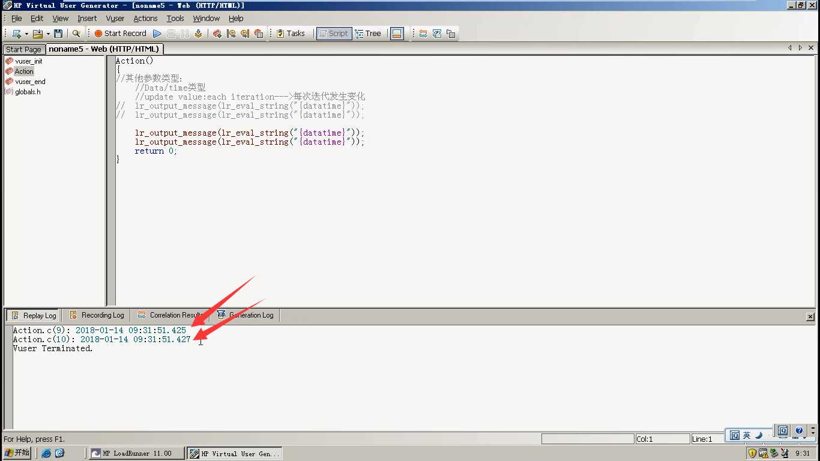
Task: Open the Tasks pane button
Action: (x=291, y=34)
